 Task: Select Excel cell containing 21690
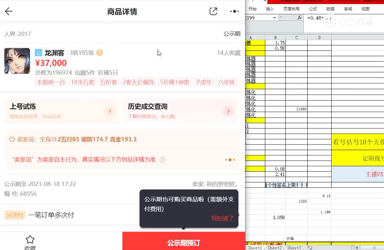(x=296, y=109)
